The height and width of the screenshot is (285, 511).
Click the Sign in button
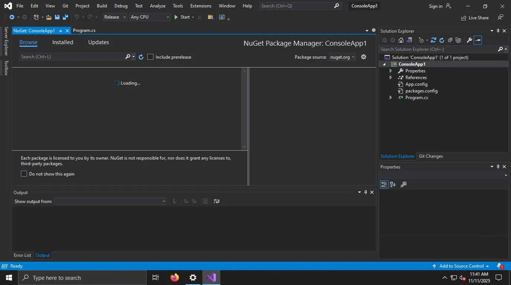440,6
